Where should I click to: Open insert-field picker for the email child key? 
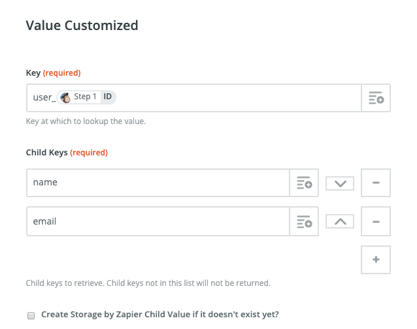[304, 222]
